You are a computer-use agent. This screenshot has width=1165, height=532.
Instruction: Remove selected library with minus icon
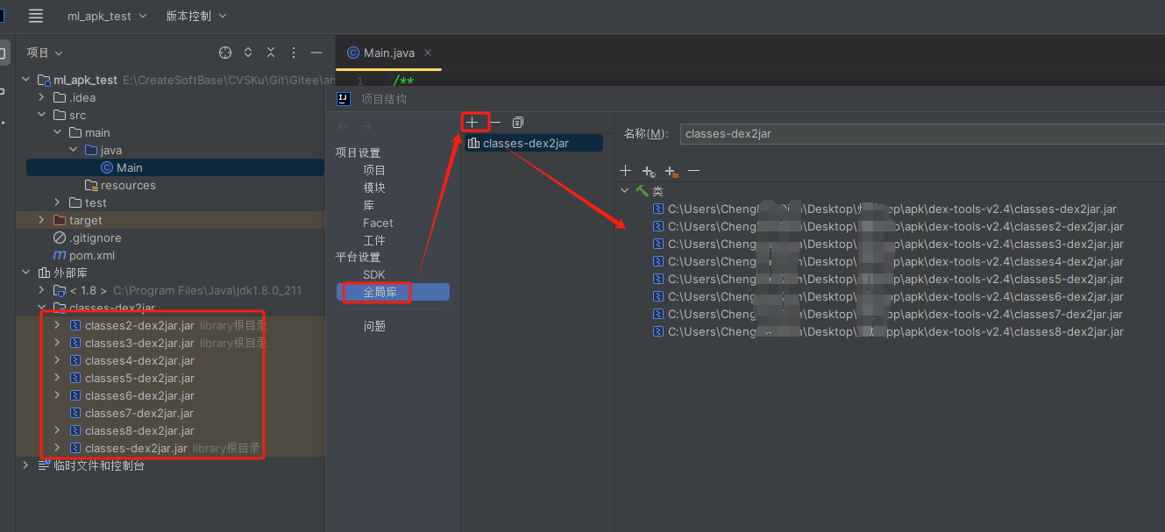click(495, 122)
